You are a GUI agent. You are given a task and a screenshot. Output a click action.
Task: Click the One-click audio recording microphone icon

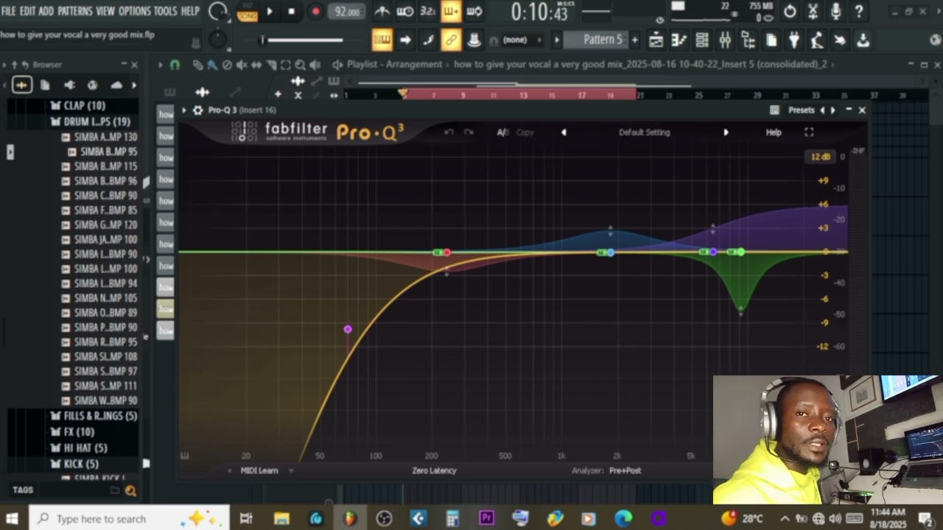(x=835, y=11)
